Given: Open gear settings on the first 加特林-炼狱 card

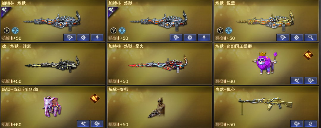Looking at the screenshot, I should [x=83, y=38].
